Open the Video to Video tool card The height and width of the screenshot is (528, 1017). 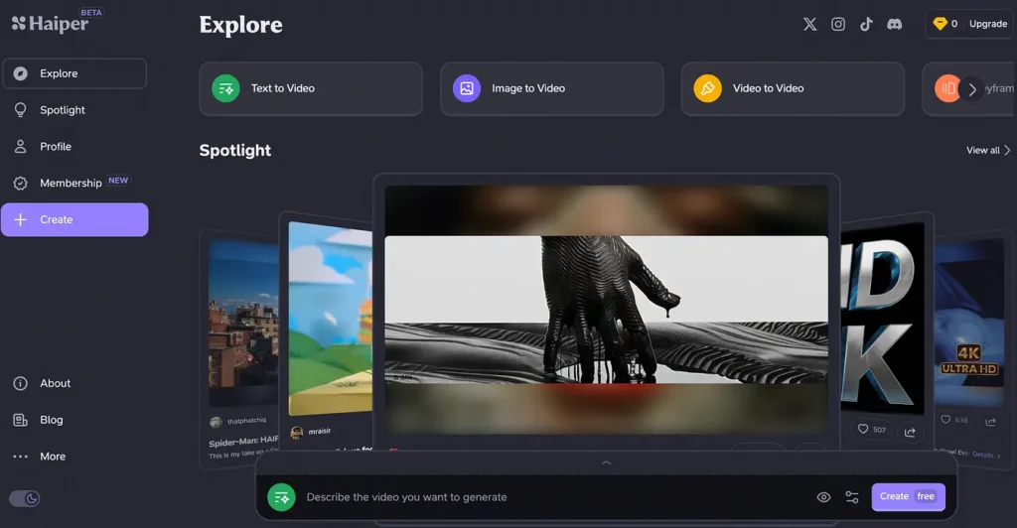[x=793, y=88]
